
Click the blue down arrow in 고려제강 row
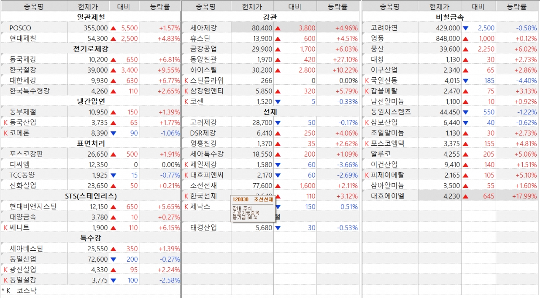pos(278,123)
